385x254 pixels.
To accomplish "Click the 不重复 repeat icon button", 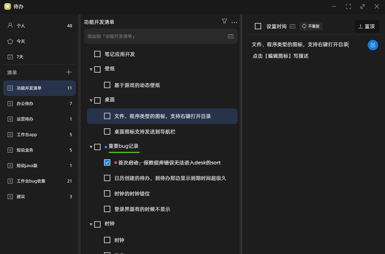I will [x=311, y=26].
